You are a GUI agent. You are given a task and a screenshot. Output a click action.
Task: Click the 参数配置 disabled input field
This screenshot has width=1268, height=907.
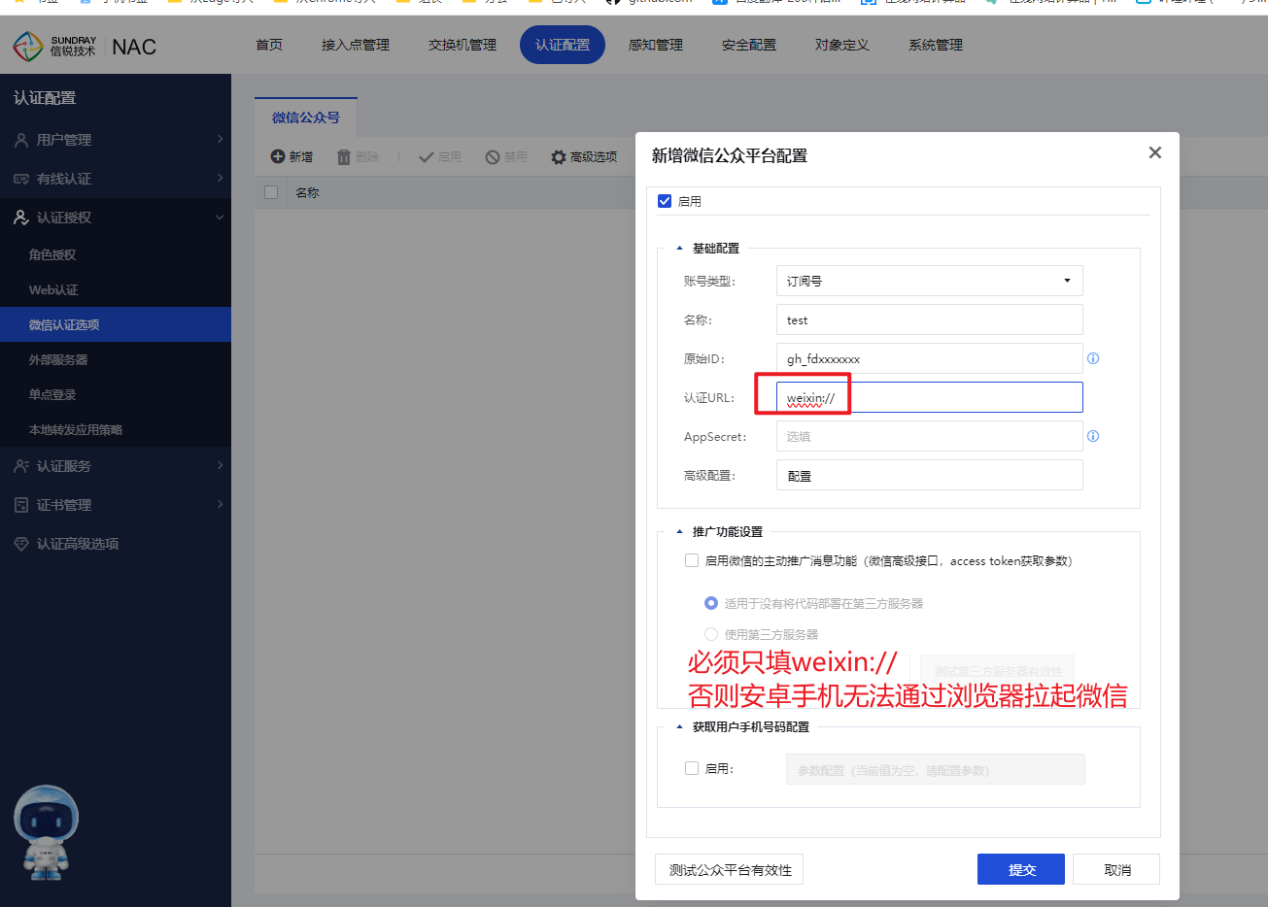935,769
